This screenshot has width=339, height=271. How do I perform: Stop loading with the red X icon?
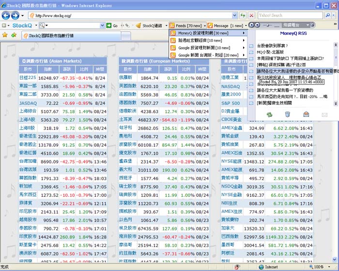[251, 16]
